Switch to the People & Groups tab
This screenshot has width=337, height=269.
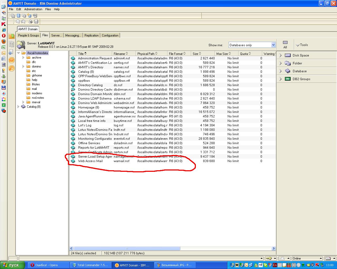28,35
